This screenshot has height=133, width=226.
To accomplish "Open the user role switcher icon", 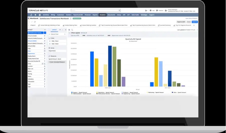I will [166, 10].
